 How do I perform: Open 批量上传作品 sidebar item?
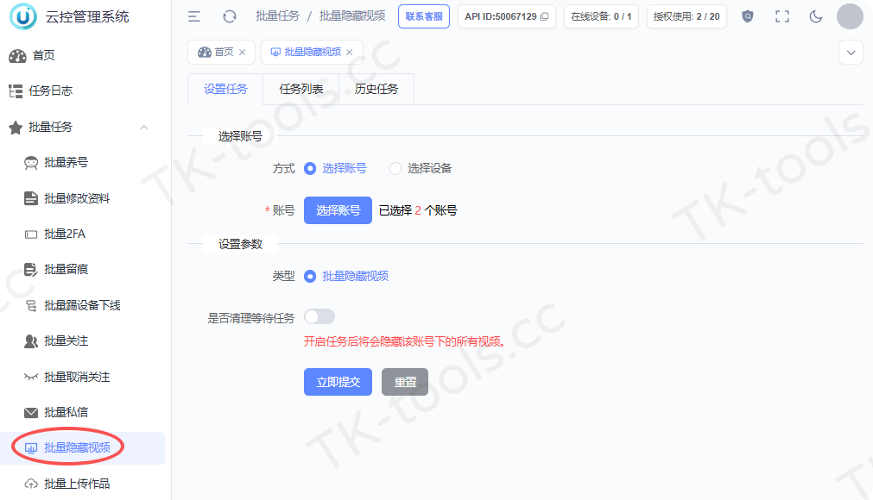pyautogui.click(x=82, y=484)
